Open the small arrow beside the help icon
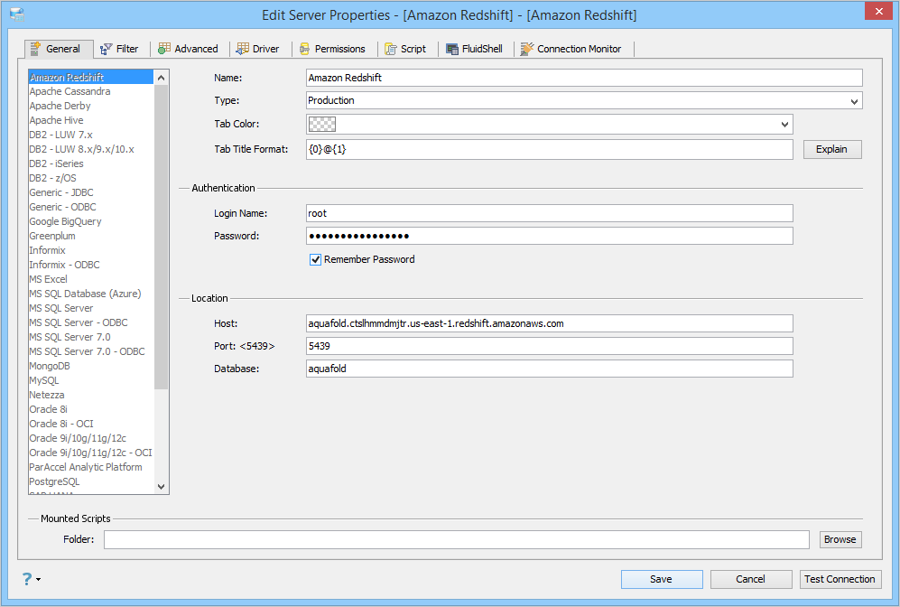The height and width of the screenshot is (607, 900). point(39,579)
